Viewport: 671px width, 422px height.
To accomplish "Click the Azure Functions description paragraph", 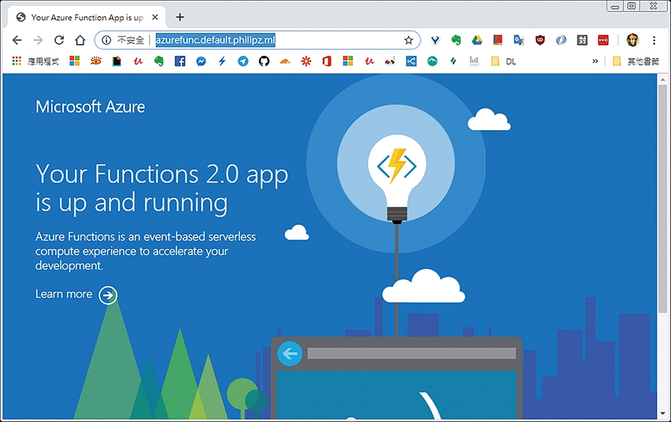I will coord(146,251).
